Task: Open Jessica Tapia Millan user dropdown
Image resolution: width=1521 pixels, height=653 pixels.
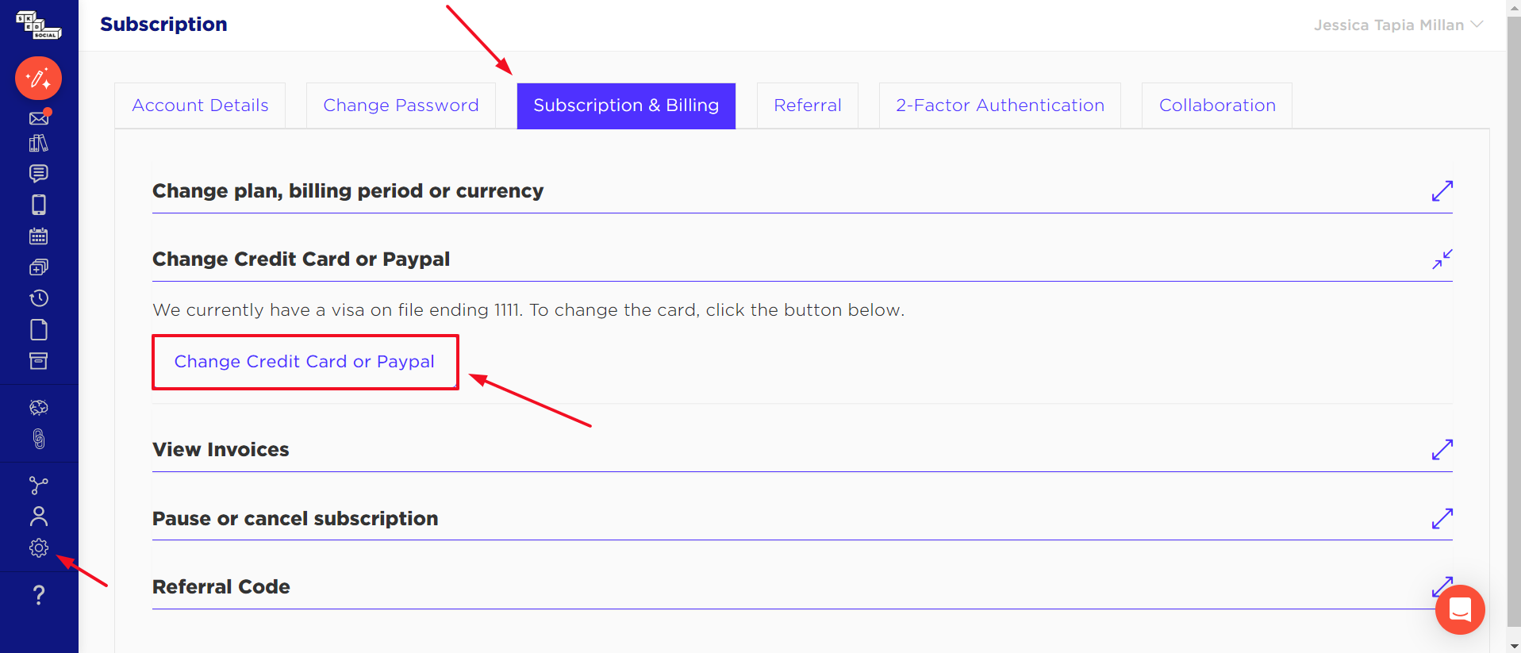Action: pyautogui.click(x=1398, y=25)
